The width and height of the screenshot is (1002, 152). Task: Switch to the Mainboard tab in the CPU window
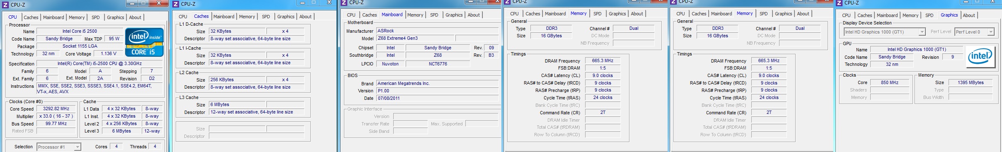pyautogui.click(x=53, y=17)
